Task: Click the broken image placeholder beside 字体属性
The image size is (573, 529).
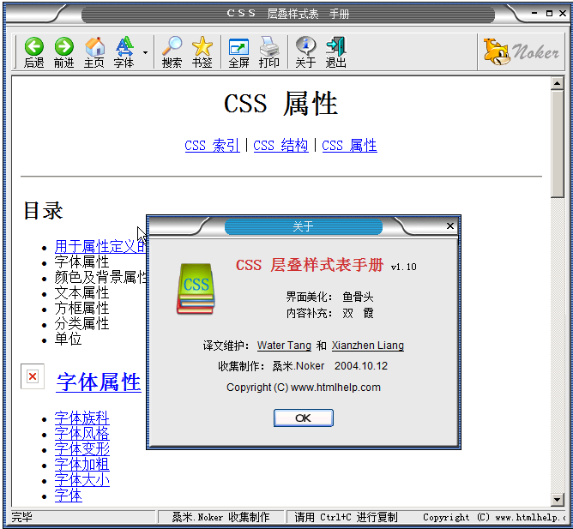Action: [x=33, y=376]
